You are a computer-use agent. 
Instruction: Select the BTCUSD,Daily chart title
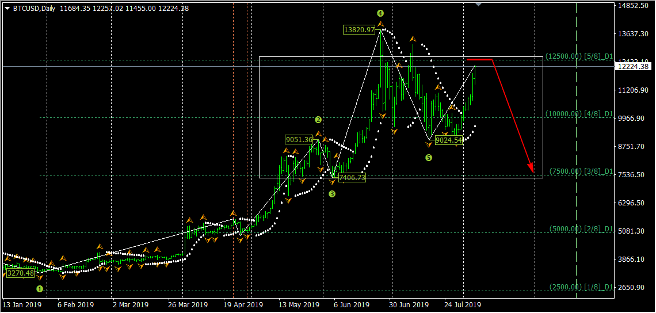point(35,9)
